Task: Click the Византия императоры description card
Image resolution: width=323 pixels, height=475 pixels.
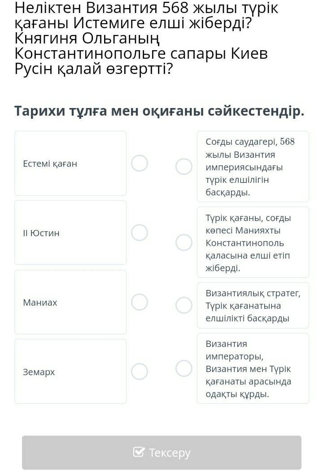Action: [x=253, y=368]
